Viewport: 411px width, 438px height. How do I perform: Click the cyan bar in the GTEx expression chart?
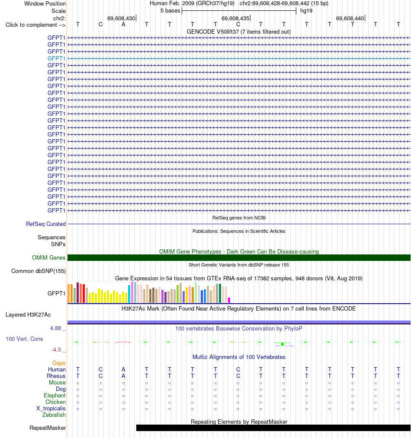(129, 294)
